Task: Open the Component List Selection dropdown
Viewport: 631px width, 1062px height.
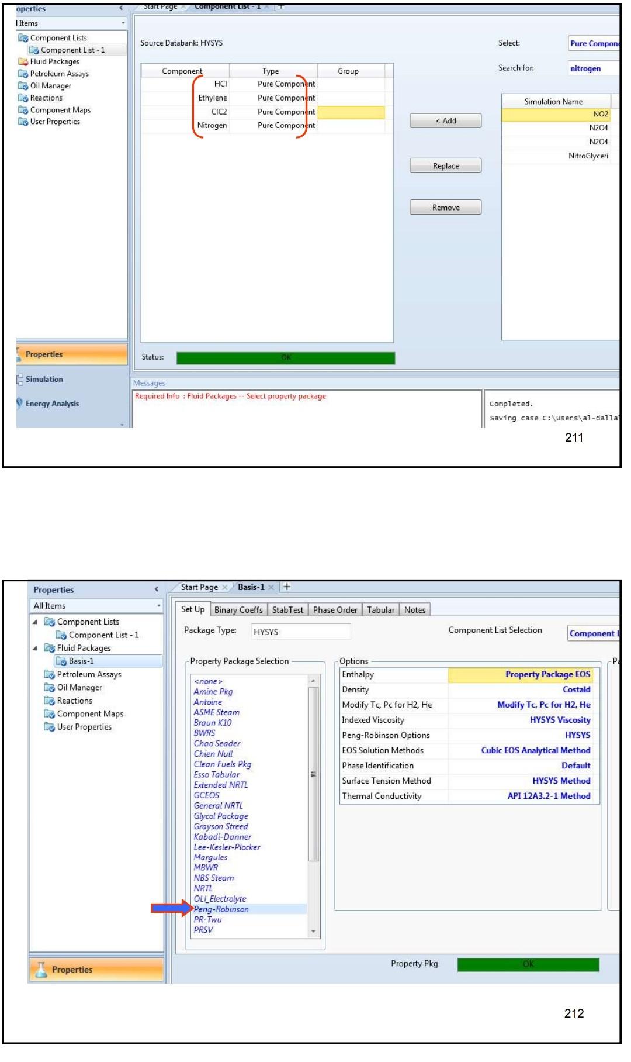Action: pyautogui.click(x=594, y=633)
